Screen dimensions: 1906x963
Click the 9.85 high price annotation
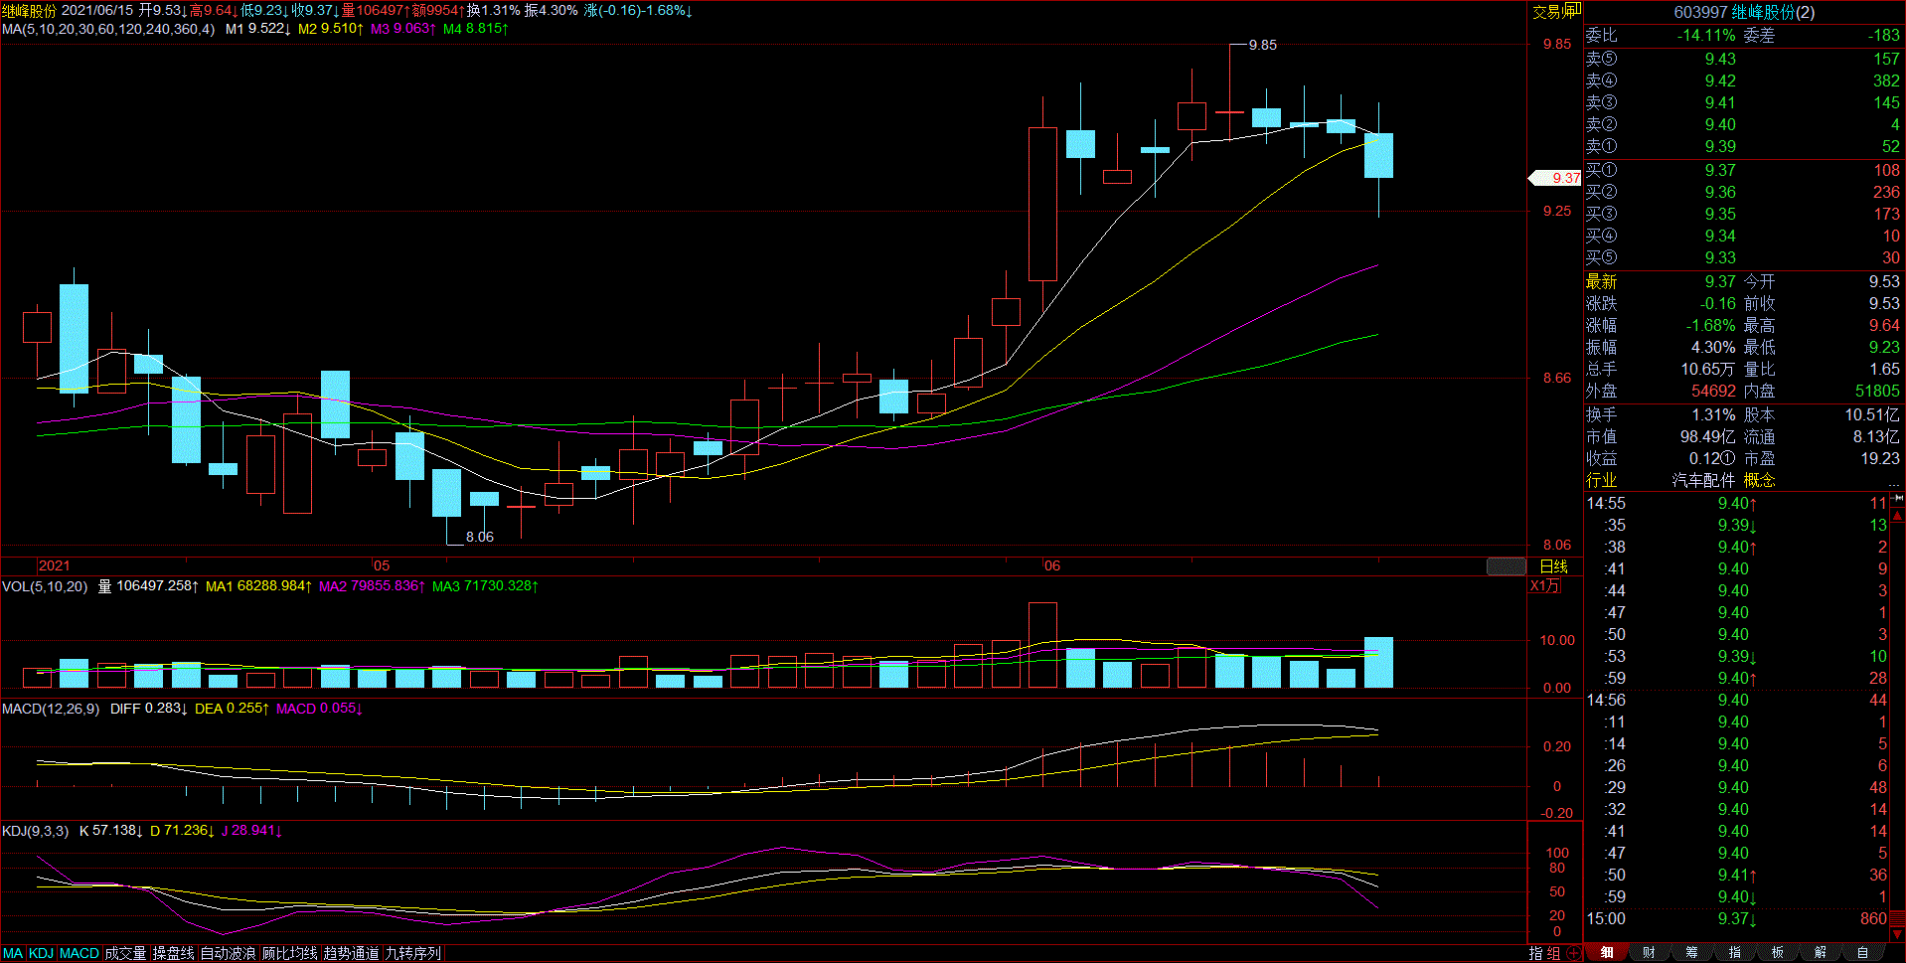1263,45
